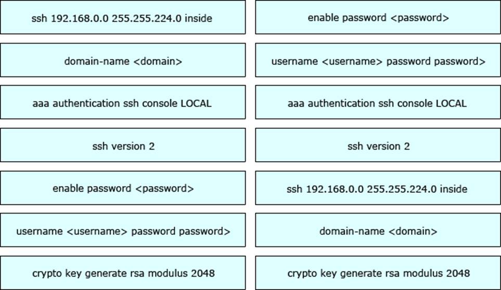Click the left column's ssh 192.168.0.0 inside box

(123, 18)
